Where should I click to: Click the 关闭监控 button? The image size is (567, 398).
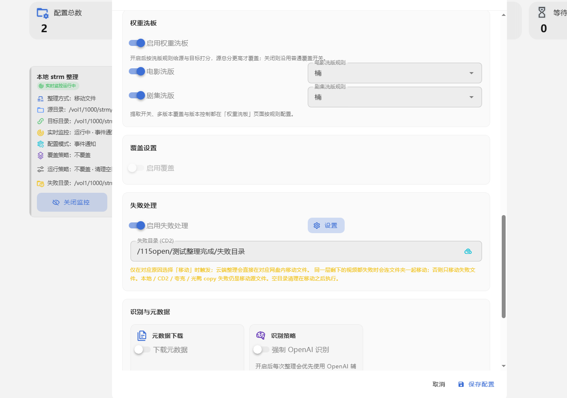coord(72,202)
